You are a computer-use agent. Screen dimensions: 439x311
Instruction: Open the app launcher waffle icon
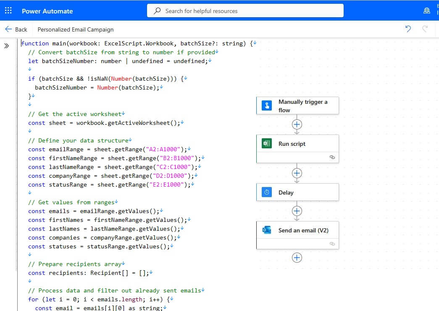tap(8, 11)
